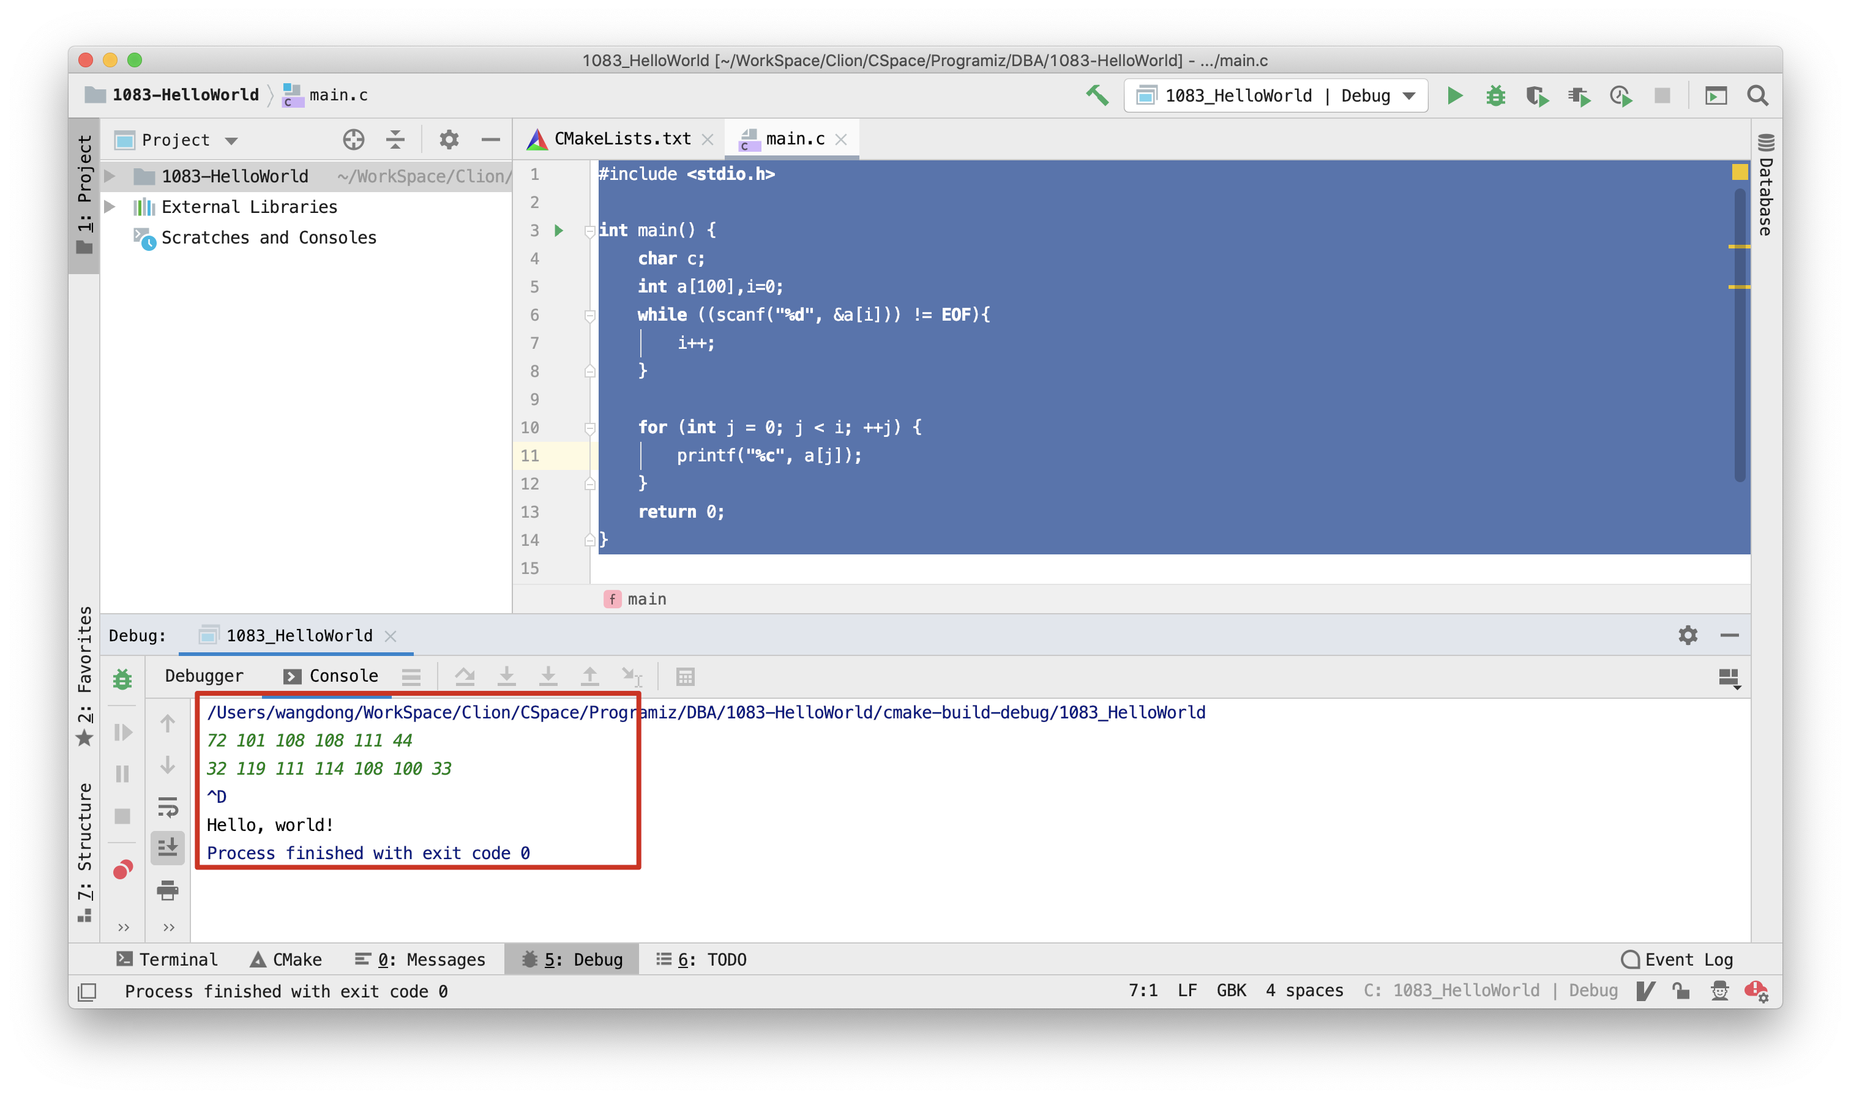The image size is (1851, 1099).
Task: Switch to the CMakeLists.txt editor tab
Action: coord(622,138)
